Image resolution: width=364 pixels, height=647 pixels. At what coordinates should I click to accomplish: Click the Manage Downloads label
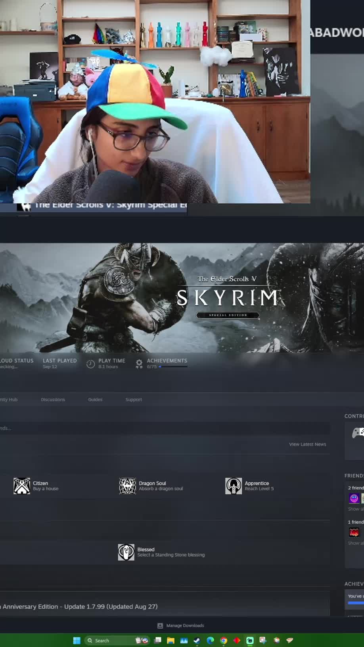[185, 626]
